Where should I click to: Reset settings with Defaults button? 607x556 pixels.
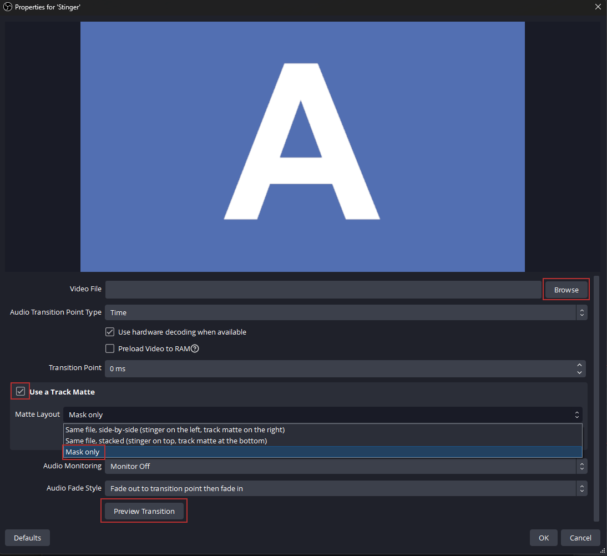[27, 538]
